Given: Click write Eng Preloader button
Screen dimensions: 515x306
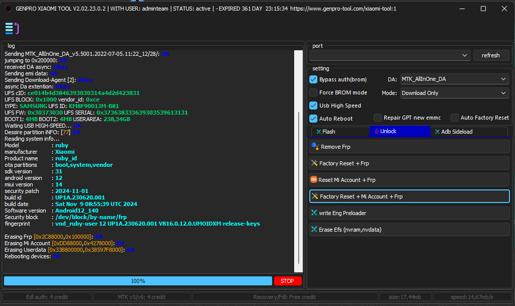Looking at the screenshot, I should pyautogui.click(x=409, y=213).
